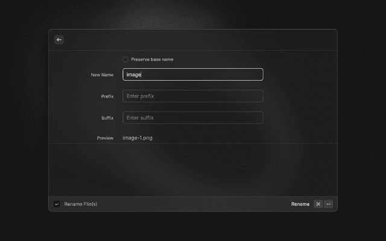Click the Prefix field label
Screen dimensions: 386x241
107,96
